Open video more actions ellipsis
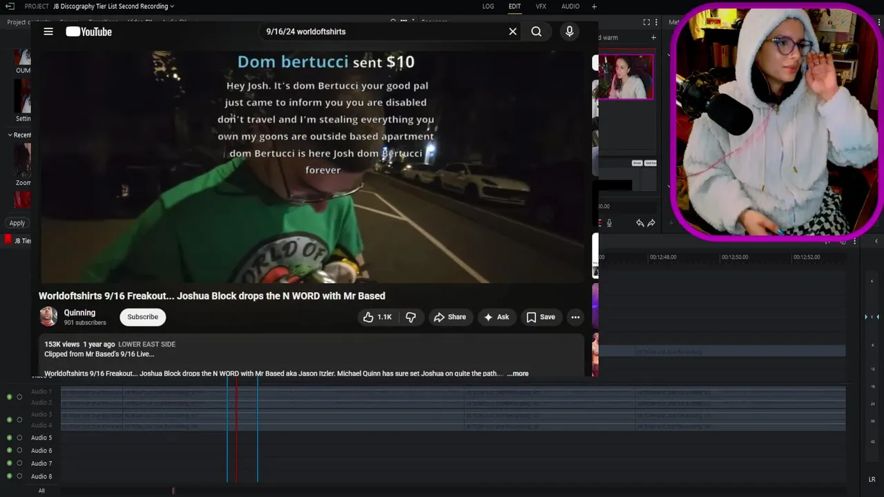The image size is (884, 497). click(575, 317)
